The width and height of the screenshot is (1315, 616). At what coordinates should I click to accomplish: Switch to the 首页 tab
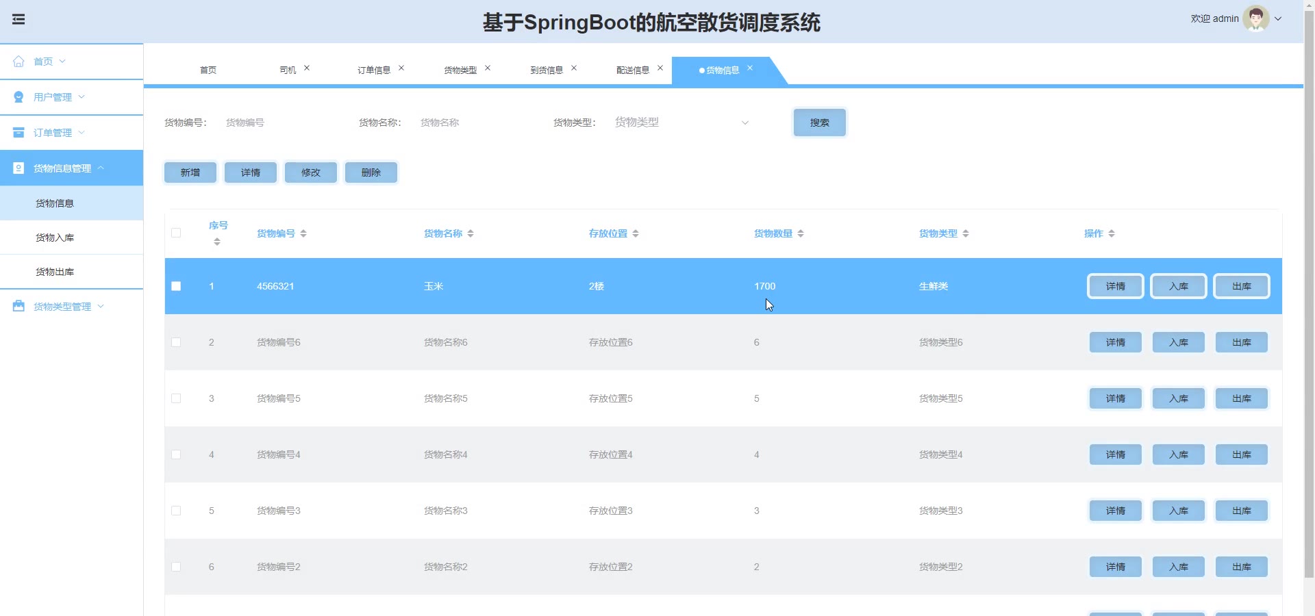[208, 70]
